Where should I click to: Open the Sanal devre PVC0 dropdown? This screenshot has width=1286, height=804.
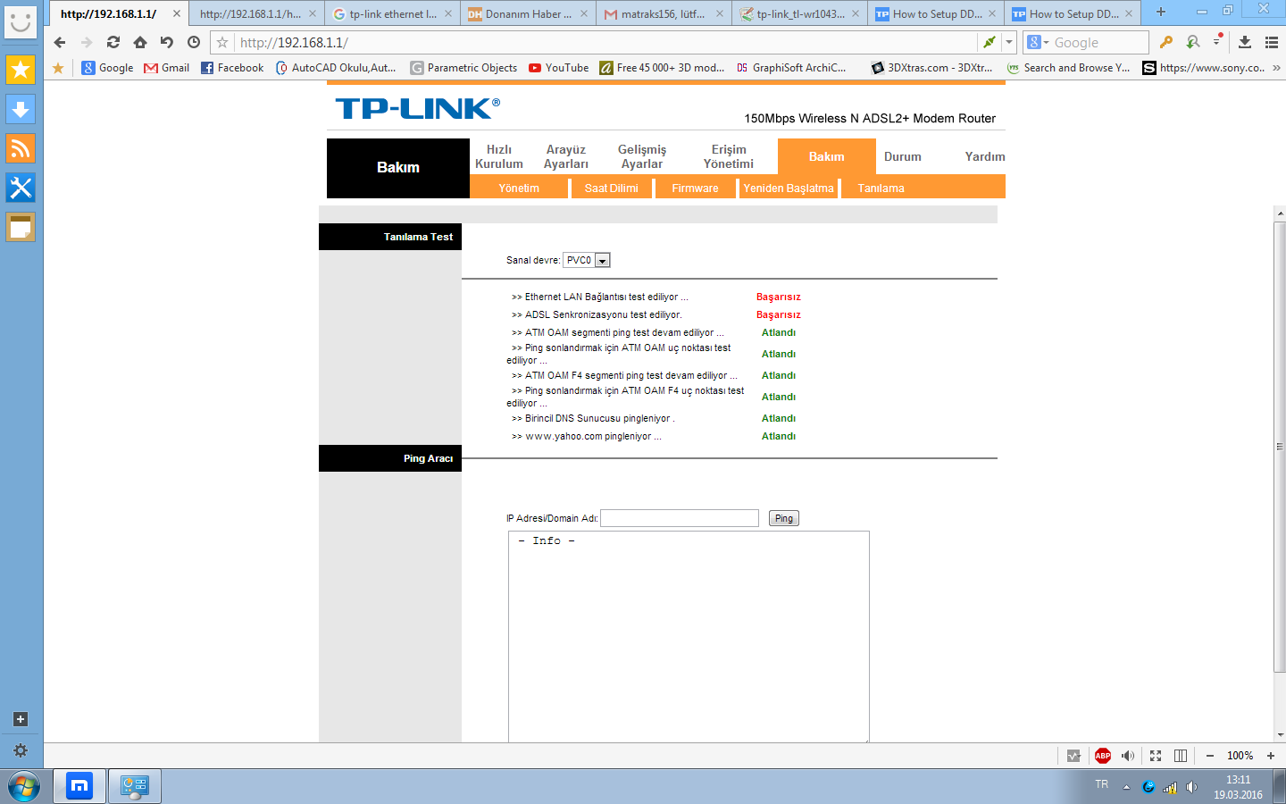point(587,260)
